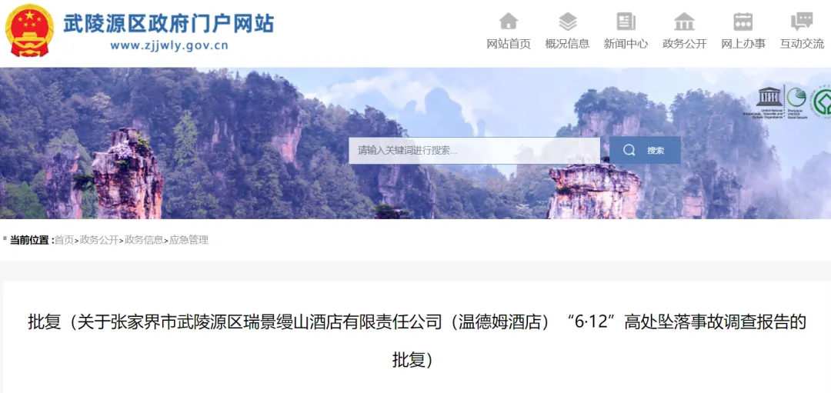Open the 网站首页 home icon
Screen dimensions: 831x393
point(509,22)
